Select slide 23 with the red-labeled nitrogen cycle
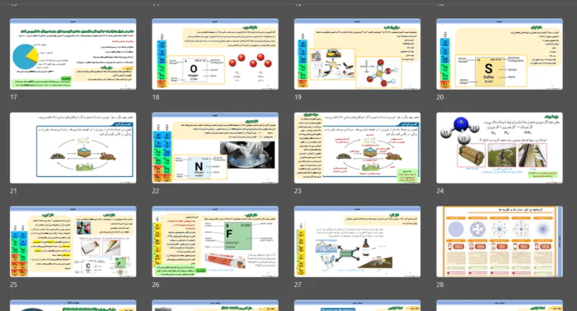 (357, 147)
